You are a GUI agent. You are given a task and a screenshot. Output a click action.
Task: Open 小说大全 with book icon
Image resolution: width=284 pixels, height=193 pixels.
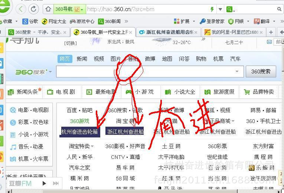click(x=180, y=92)
